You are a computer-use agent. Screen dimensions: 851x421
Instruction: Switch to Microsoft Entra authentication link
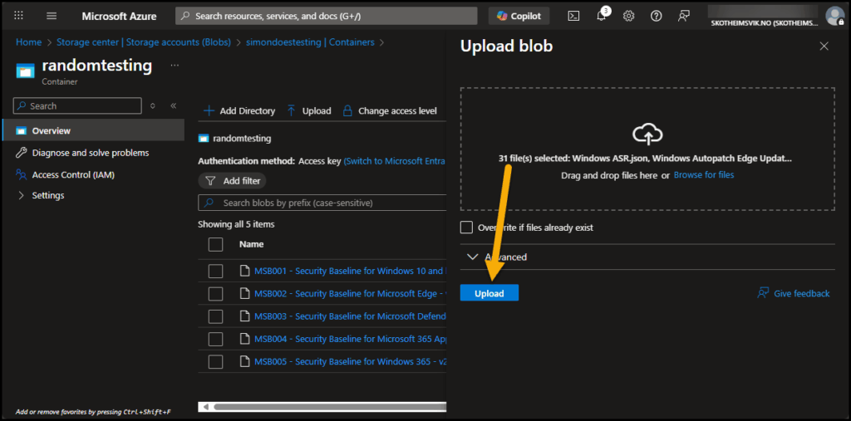(395, 161)
